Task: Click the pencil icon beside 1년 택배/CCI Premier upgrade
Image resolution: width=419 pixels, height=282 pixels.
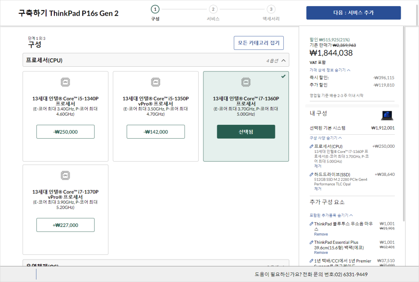Action: click(311, 261)
